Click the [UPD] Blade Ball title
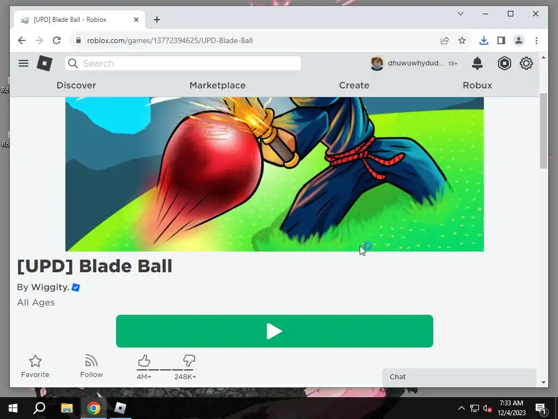 95,266
